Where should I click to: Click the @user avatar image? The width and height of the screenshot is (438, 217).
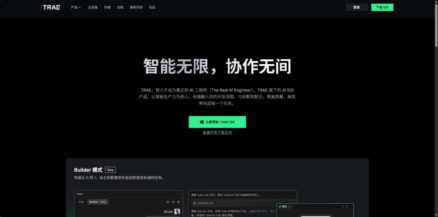pyautogui.click(x=177, y=211)
